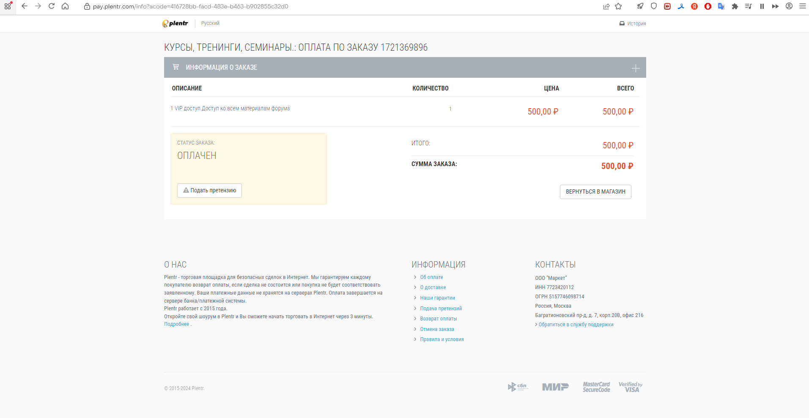Open the extensions puzzle icon

(735, 6)
